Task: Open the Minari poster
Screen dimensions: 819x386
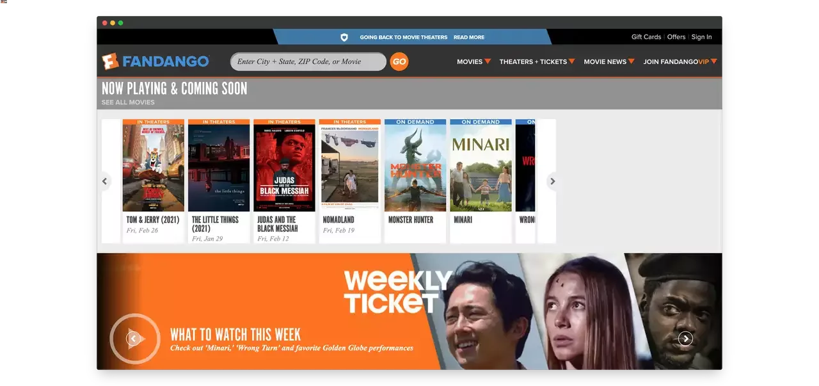Action: pos(481,168)
